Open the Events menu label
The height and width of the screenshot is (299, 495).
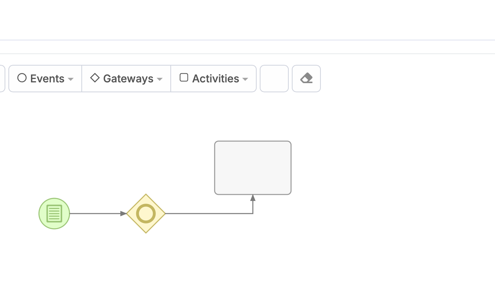[47, 79]
